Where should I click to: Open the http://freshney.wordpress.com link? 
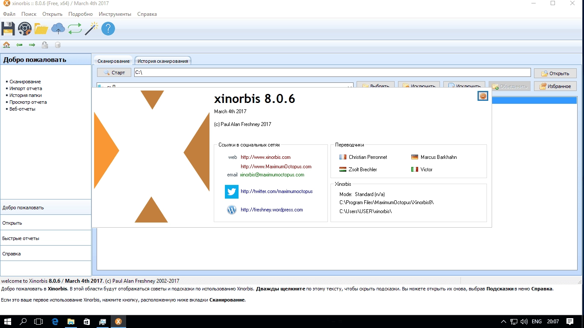pos(271,210)
